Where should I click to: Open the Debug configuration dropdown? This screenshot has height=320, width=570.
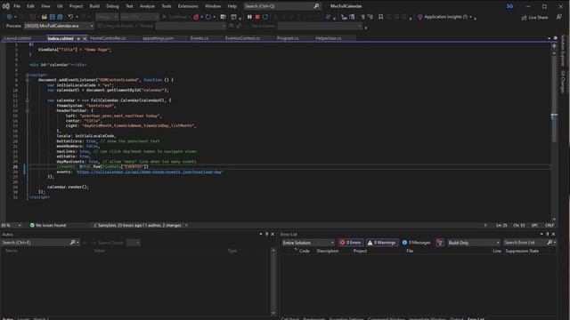(107, 17)
